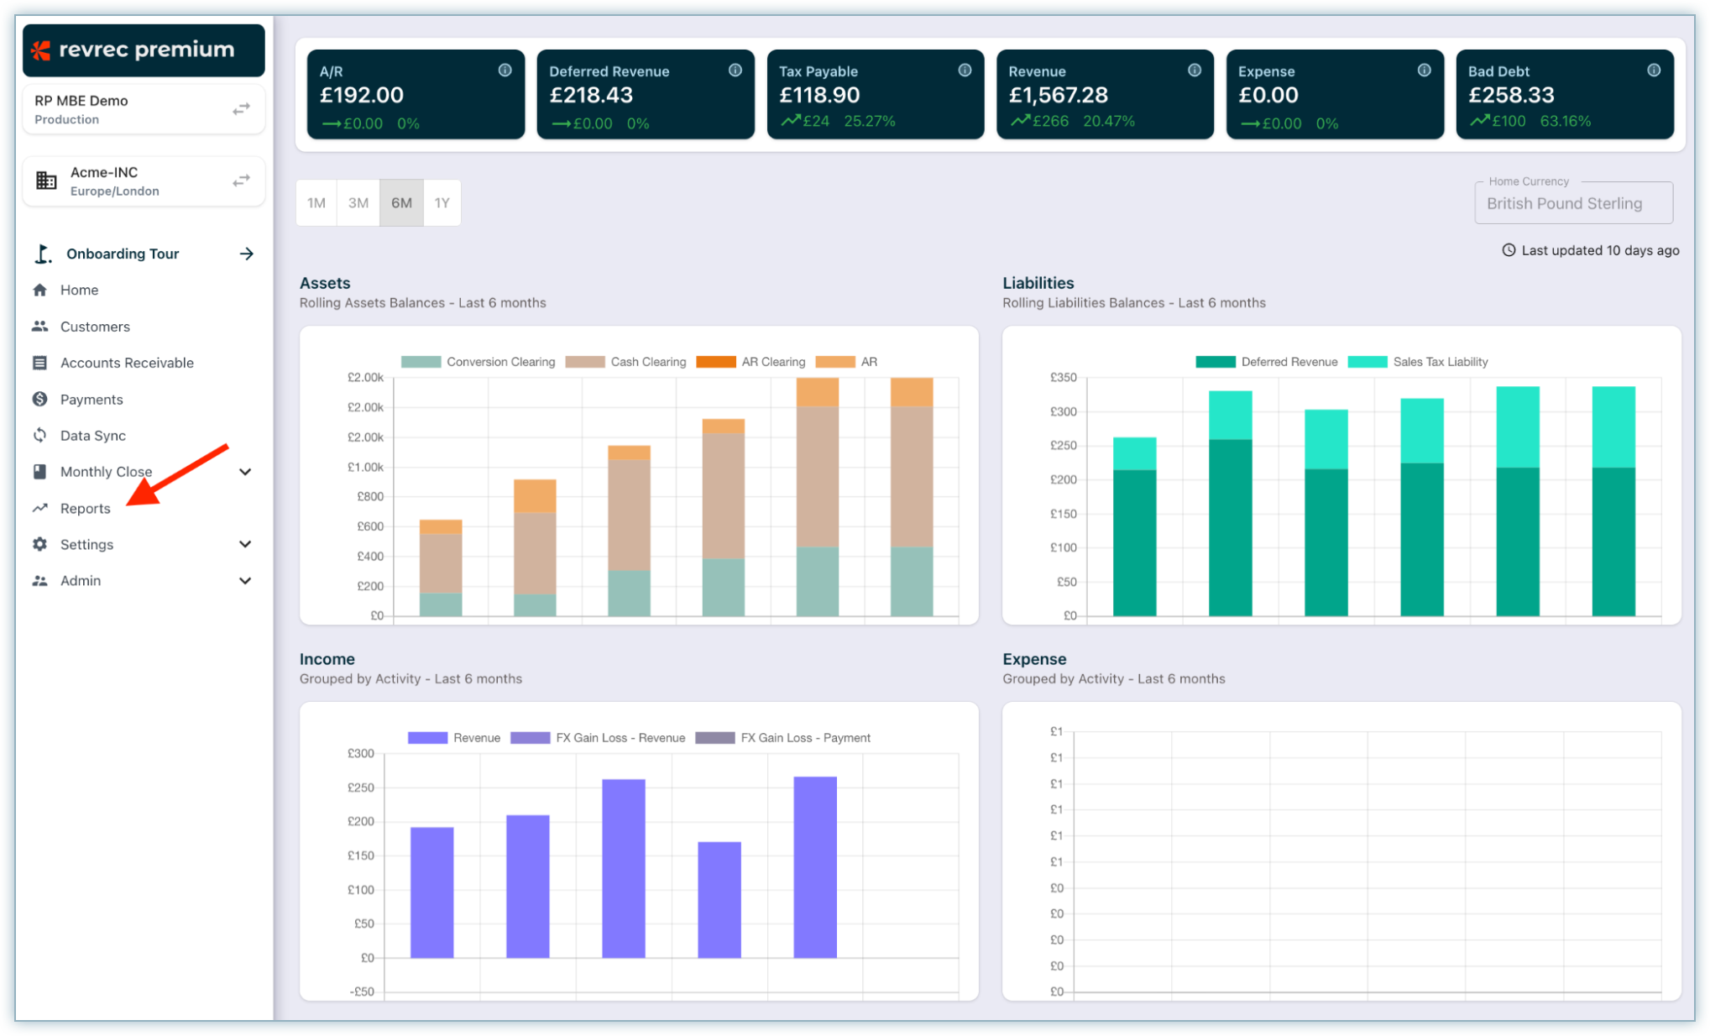Viewport: 1710px width, 1036px height.
Task: Open the Reports page
Action: pyautogui.click(x=85, y=508)
